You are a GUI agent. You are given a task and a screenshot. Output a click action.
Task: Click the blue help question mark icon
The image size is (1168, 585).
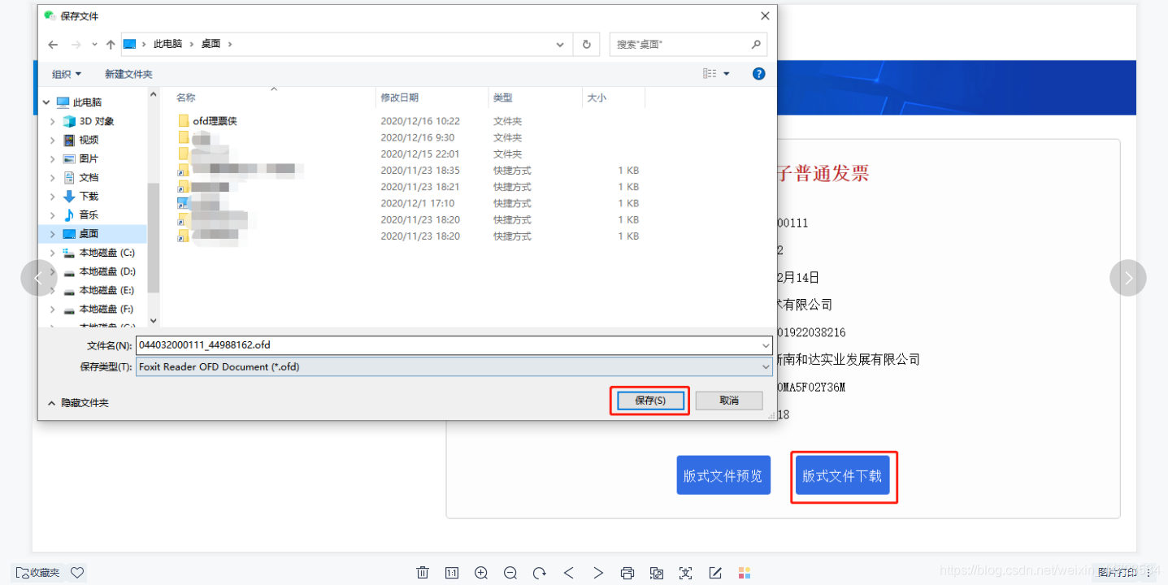tap(759, 74)
